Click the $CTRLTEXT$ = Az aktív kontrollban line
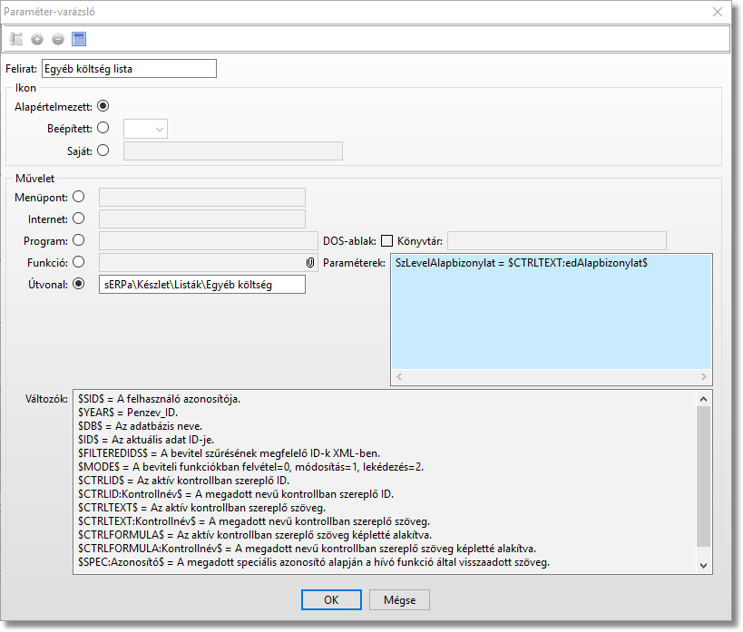743x632 pixels. pos(202,508)
